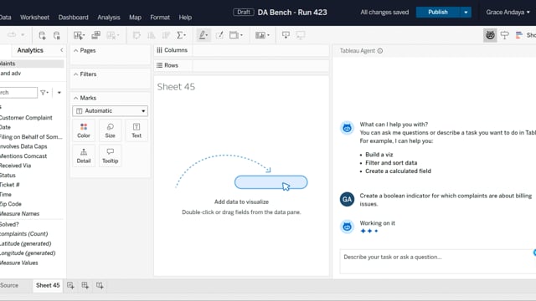Click the Redo arrow toolbar icon
The width and height of the screenshot is (536, 301).
click(x=12, y=35)
